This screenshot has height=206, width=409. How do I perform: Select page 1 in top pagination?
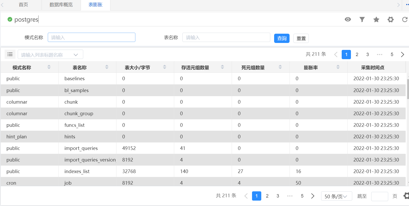[x=346, y=55]
